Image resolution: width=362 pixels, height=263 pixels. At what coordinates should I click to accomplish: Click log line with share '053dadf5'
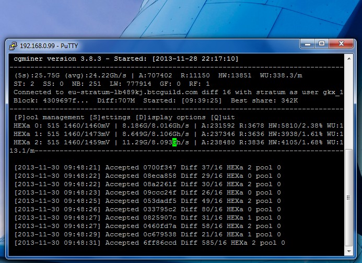147,201
